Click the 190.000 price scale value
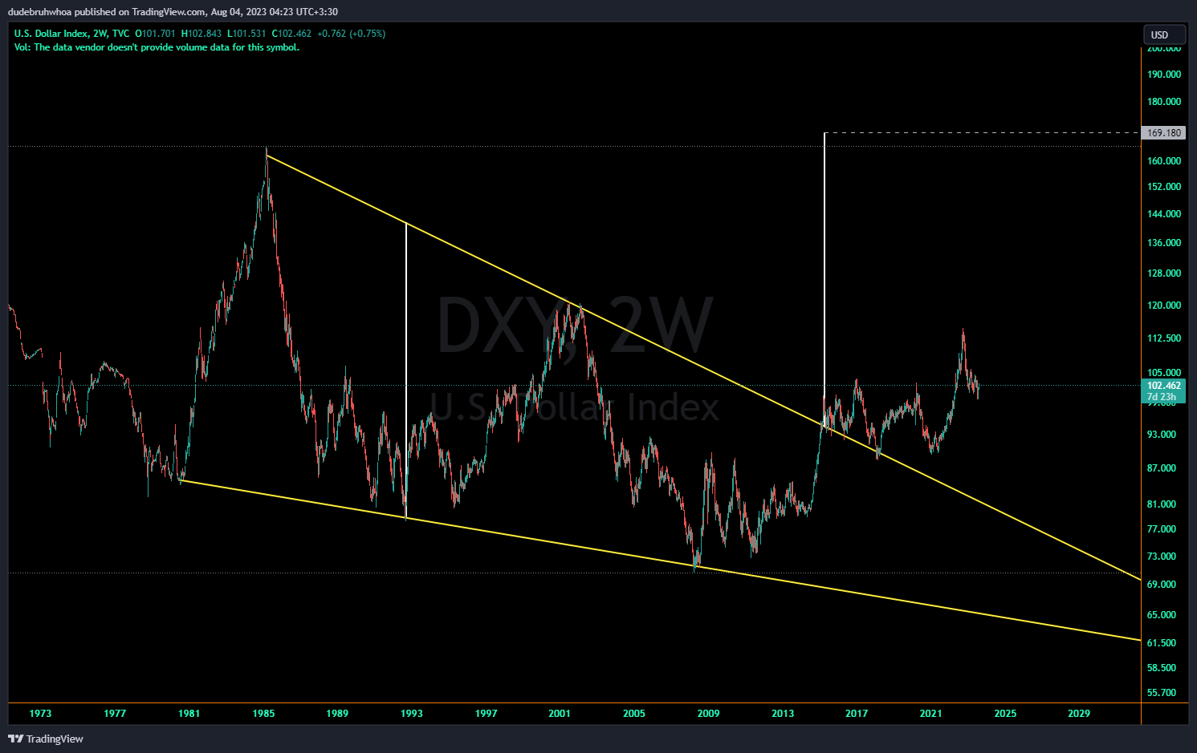 click(1164, 74)
